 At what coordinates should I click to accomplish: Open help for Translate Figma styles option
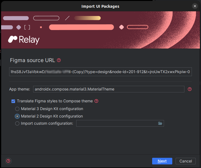tap(96, 101)
